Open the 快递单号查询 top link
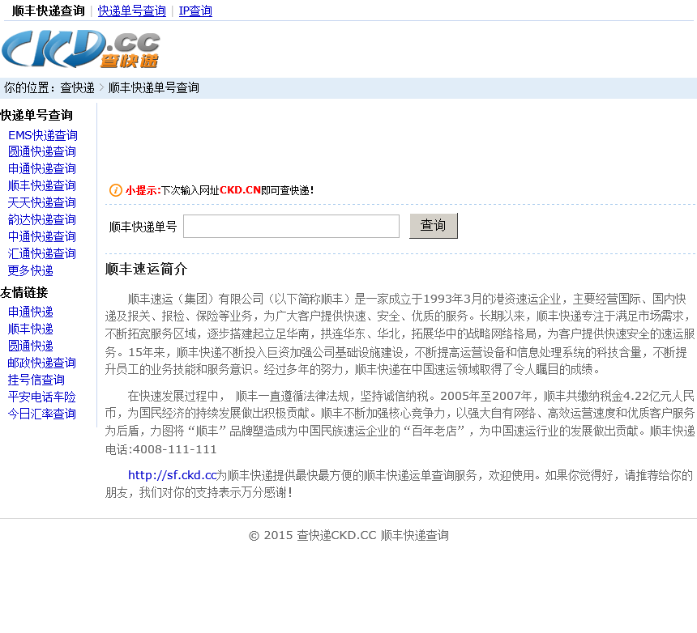This screenshot has width=697, height=633. [131, 11]
